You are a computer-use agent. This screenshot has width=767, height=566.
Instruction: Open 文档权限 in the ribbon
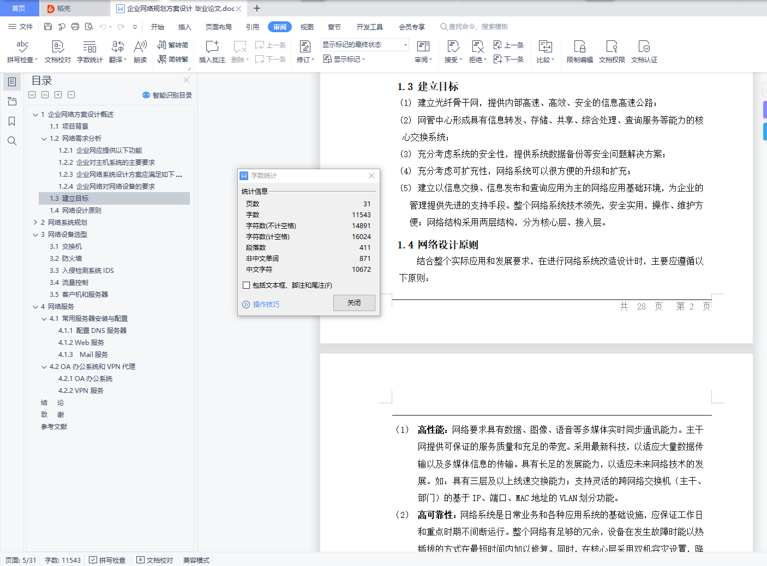(612, 52)
